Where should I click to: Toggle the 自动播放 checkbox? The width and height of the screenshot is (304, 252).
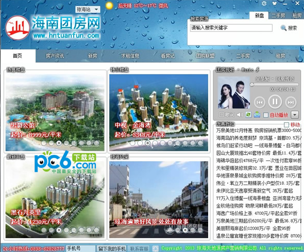[265, 115]
